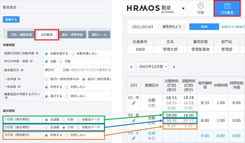Viewport: 245px width, 143px height.
Task: Edit the 01 木 row pencil icon
Action: (x=133, y=103)
